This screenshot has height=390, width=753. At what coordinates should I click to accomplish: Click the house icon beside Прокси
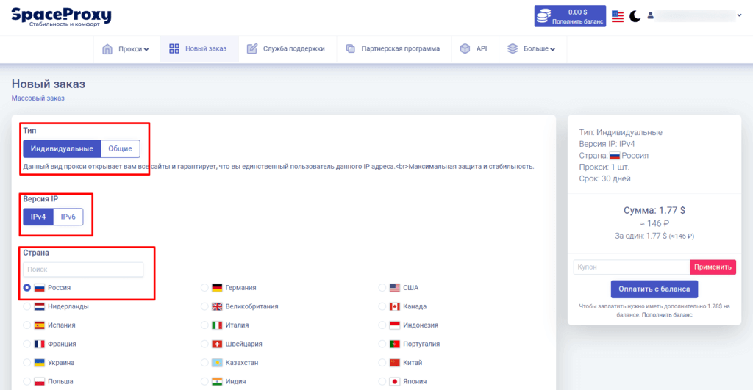(x=107, y=49)
